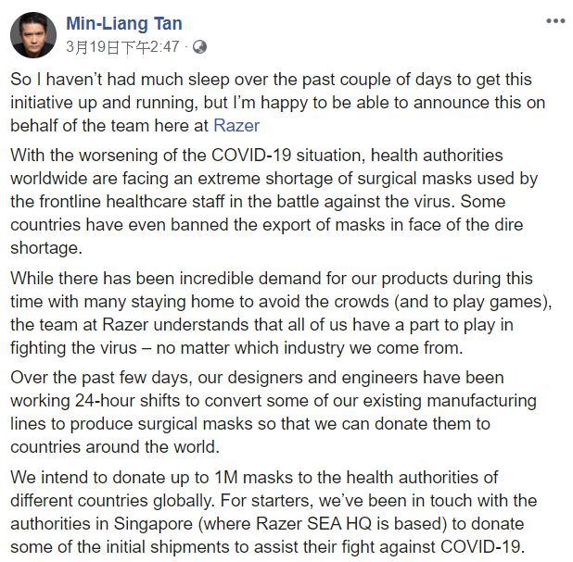This screenshot has width=573, height=562.
Task: Click the paragraph starting 'Over the past few days'
Action: coord(278,411)
